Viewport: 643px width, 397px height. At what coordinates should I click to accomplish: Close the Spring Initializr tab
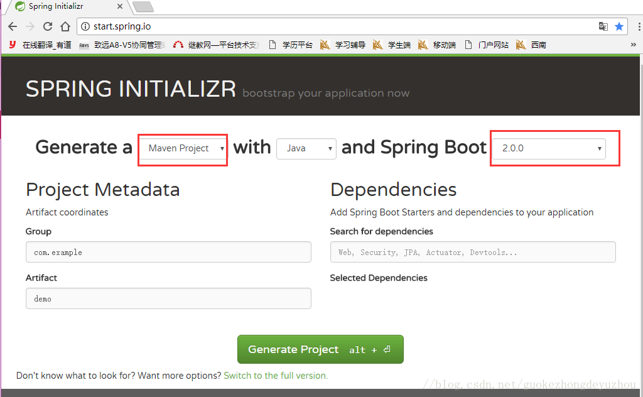[x=120, y=6]
